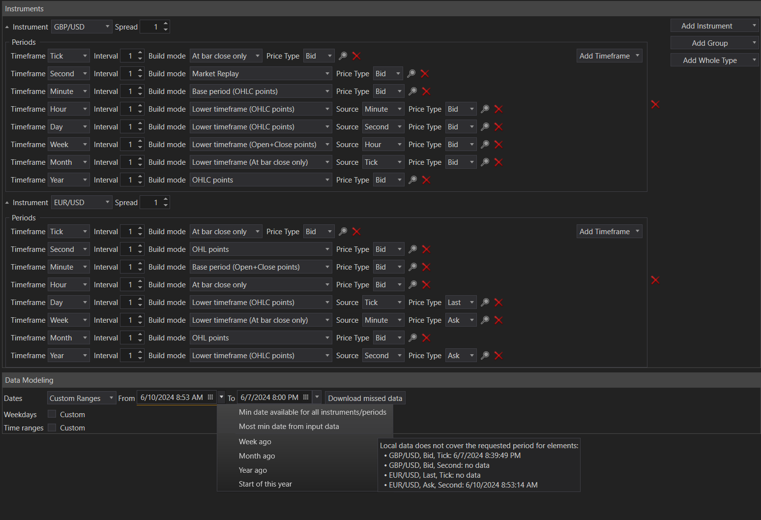Select 'Week ago' from date menu
Viewport: 761px width, 520px height.
tap(255, 442)
